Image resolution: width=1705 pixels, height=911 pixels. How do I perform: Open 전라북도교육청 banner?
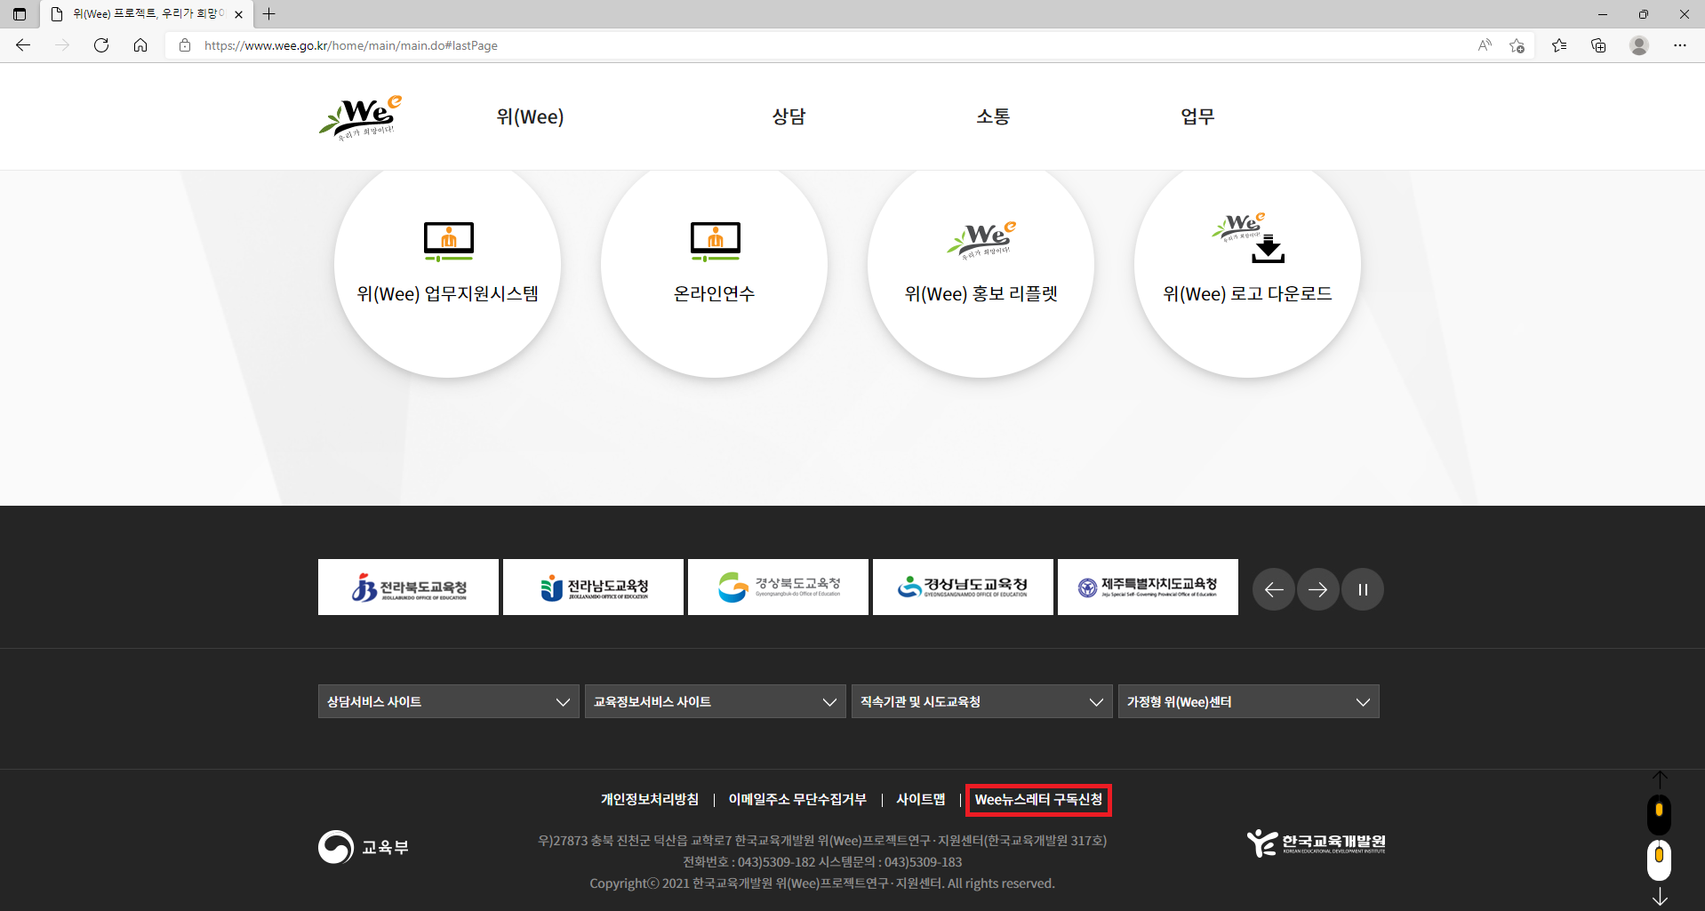point(408,587)
